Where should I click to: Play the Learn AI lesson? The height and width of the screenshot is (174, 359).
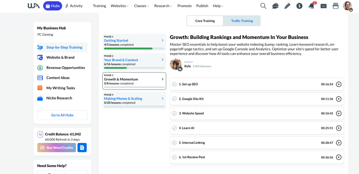pyautogui.click(x=338, y=128)
